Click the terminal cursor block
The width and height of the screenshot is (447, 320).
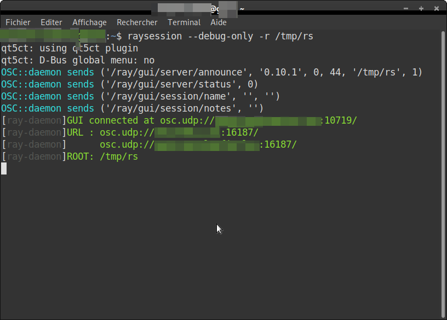coord(4,168)
